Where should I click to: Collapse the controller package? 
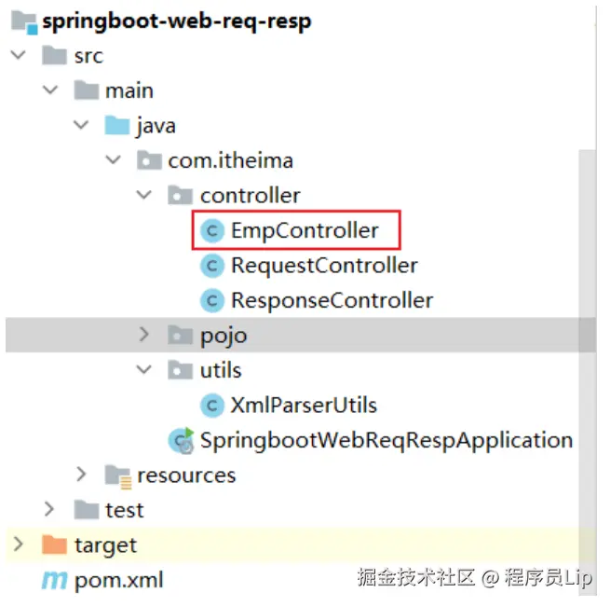[144, 196]
